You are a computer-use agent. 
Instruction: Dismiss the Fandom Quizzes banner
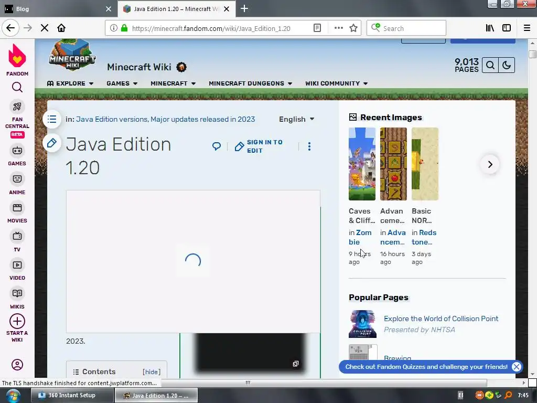(x=517, y=367)
